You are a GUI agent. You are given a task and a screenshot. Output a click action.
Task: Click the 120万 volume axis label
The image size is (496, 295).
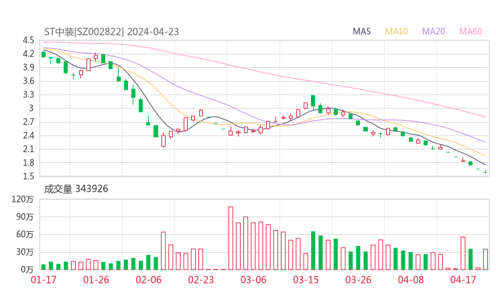23,199
